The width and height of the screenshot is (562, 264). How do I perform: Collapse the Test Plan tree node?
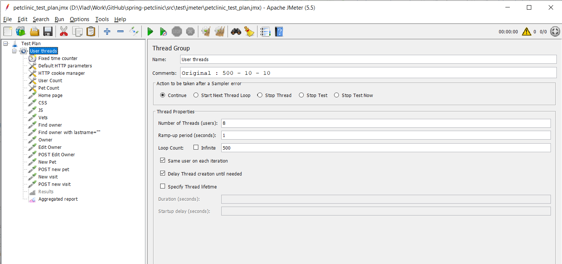(x=6, y=44)
